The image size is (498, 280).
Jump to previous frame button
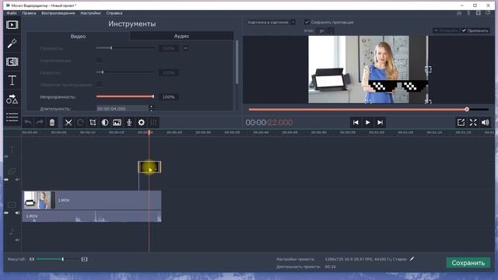point(356,123)
